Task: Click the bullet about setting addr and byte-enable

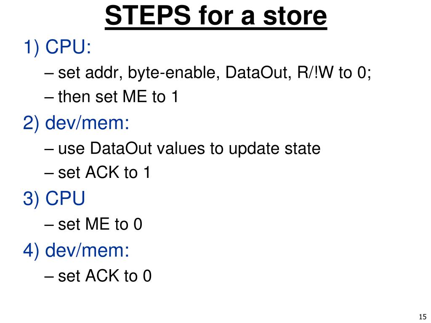Action: pos(208,73)
